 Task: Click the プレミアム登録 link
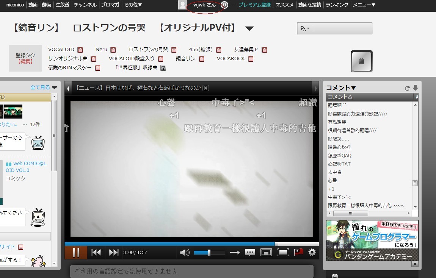point(255,5)
